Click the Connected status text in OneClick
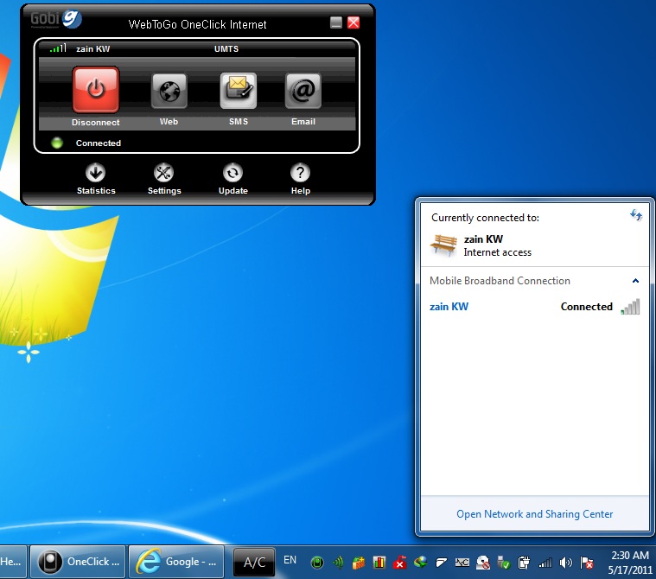The width and height of the screenshot is (656, 579). click(x=99, y=143)
